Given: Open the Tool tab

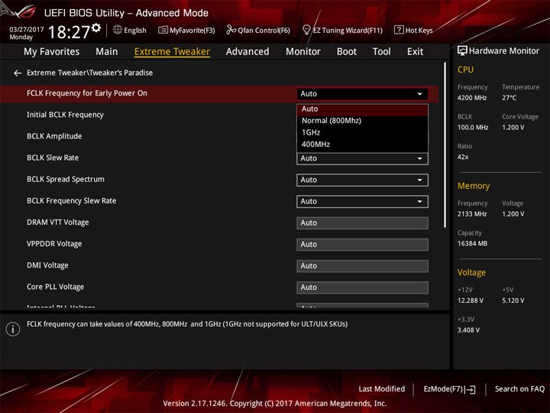Looking at the screenshot, I should [382, 52].
